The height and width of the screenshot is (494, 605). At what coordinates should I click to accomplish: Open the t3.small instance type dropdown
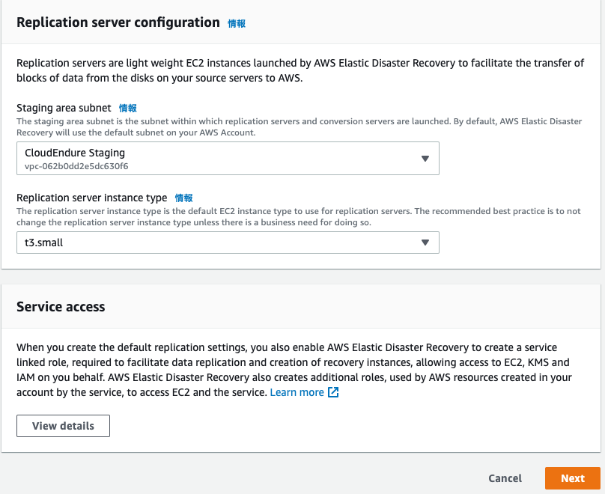tap(217, 243)
